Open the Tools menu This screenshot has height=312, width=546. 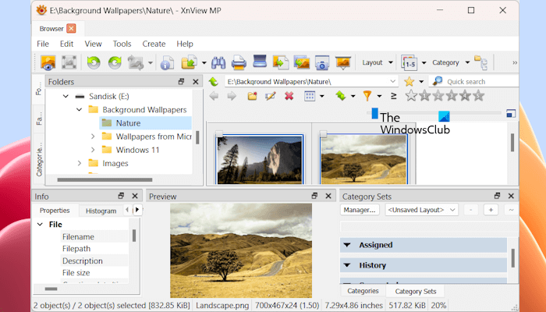click(122, 44)
